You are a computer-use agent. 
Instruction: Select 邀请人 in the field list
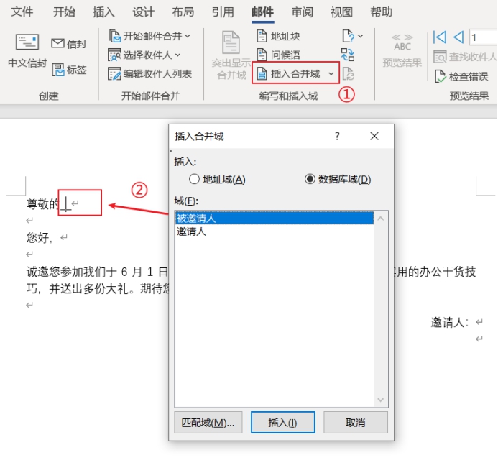(191, 231)
